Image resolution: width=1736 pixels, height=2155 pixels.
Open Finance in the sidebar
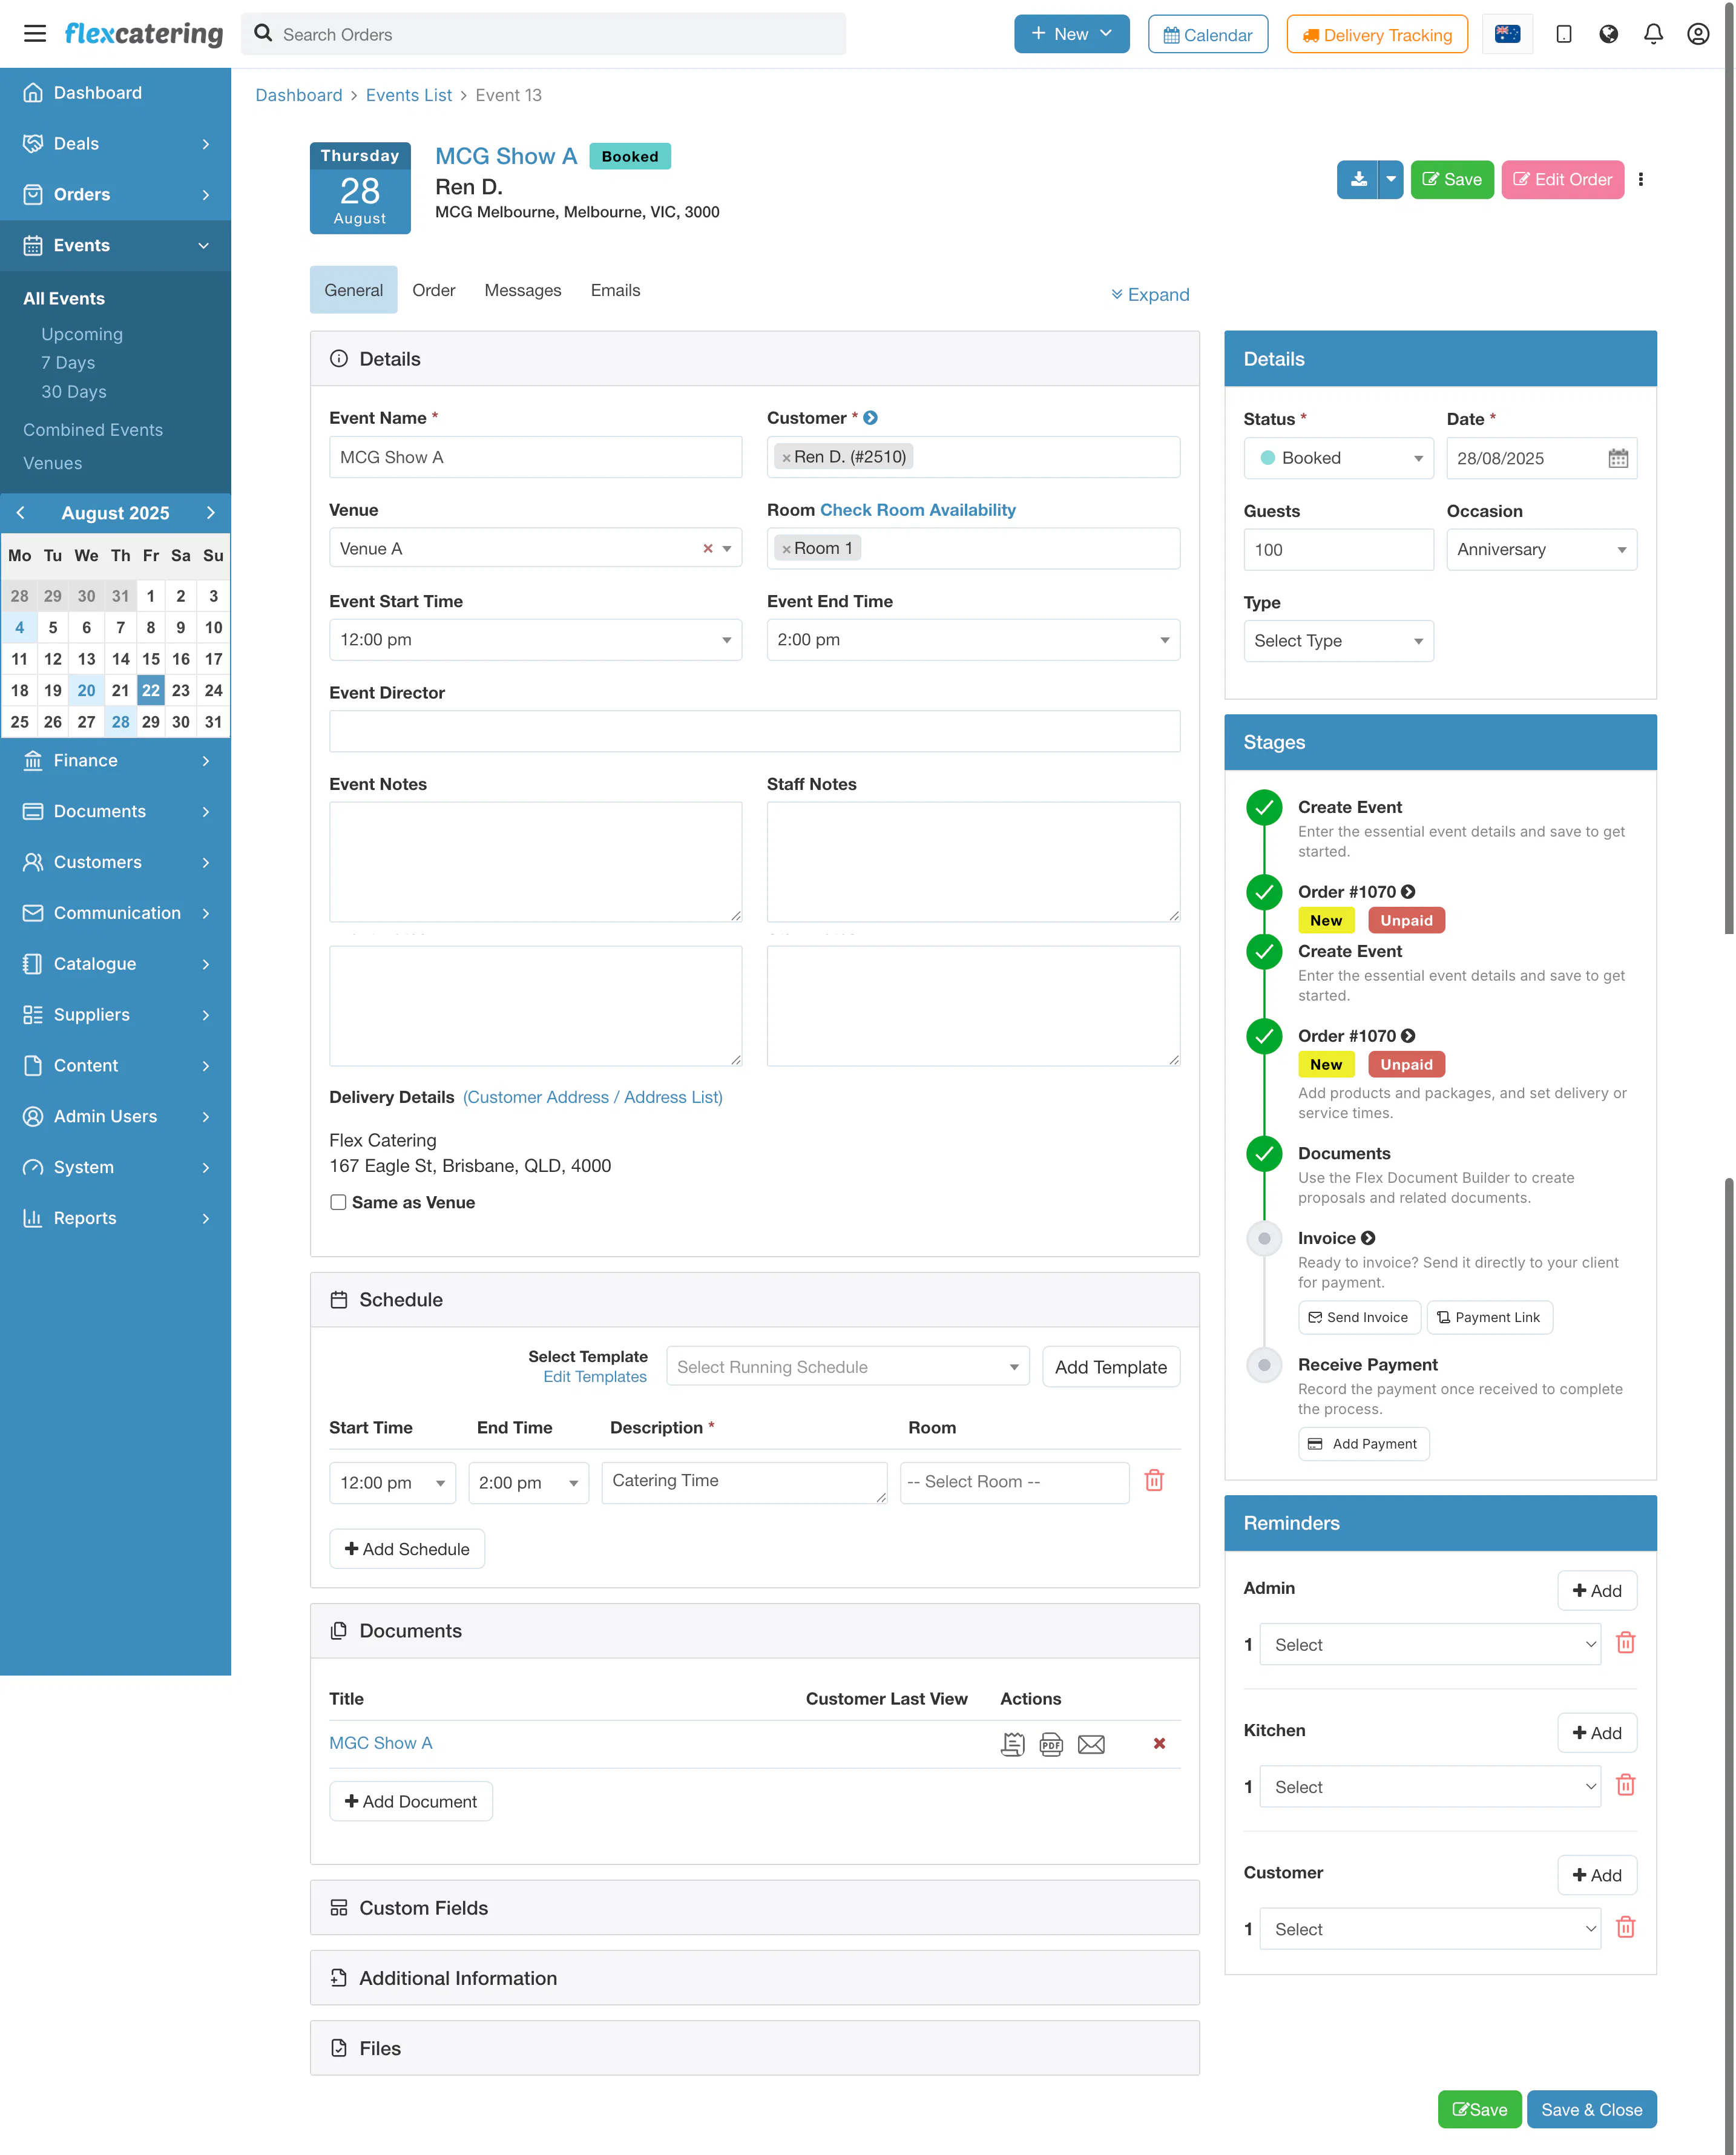(x=116, y=760)
